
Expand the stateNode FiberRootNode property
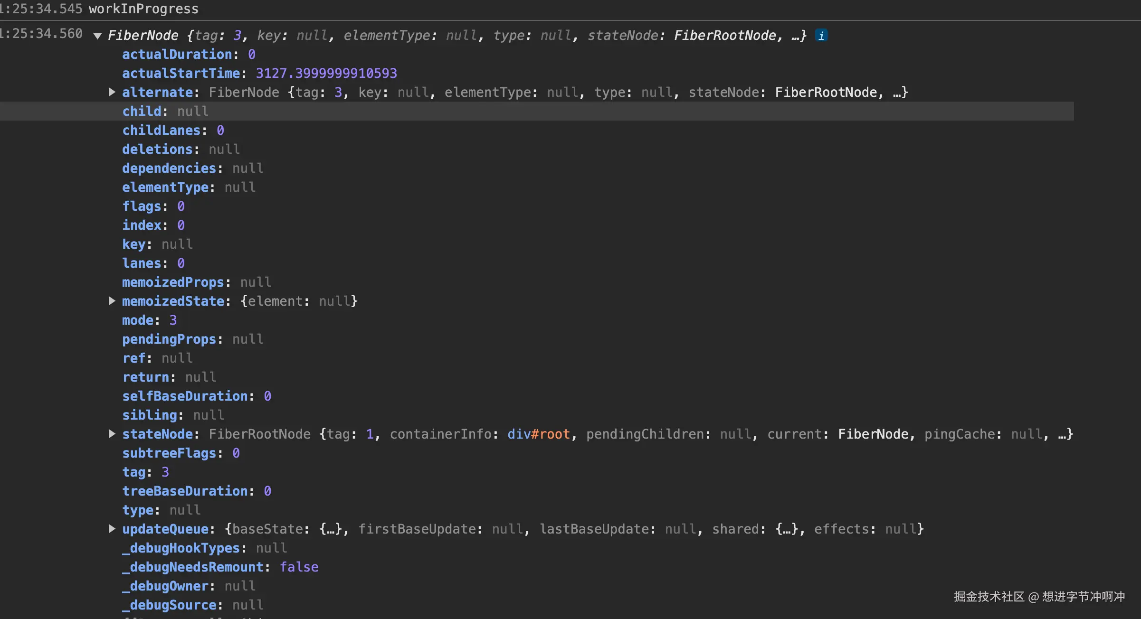112,434
